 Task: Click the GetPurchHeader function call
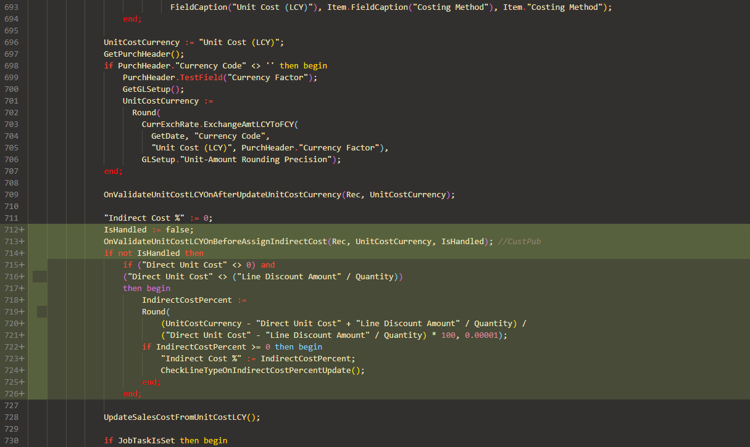point(137,54)
